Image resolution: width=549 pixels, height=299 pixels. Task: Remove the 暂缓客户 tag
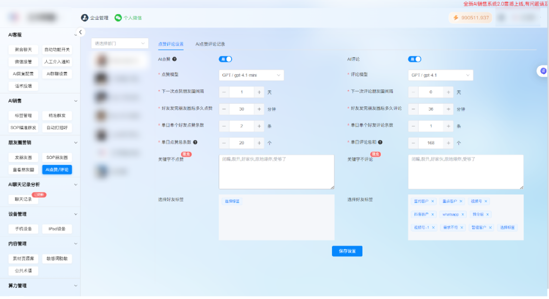491,227
